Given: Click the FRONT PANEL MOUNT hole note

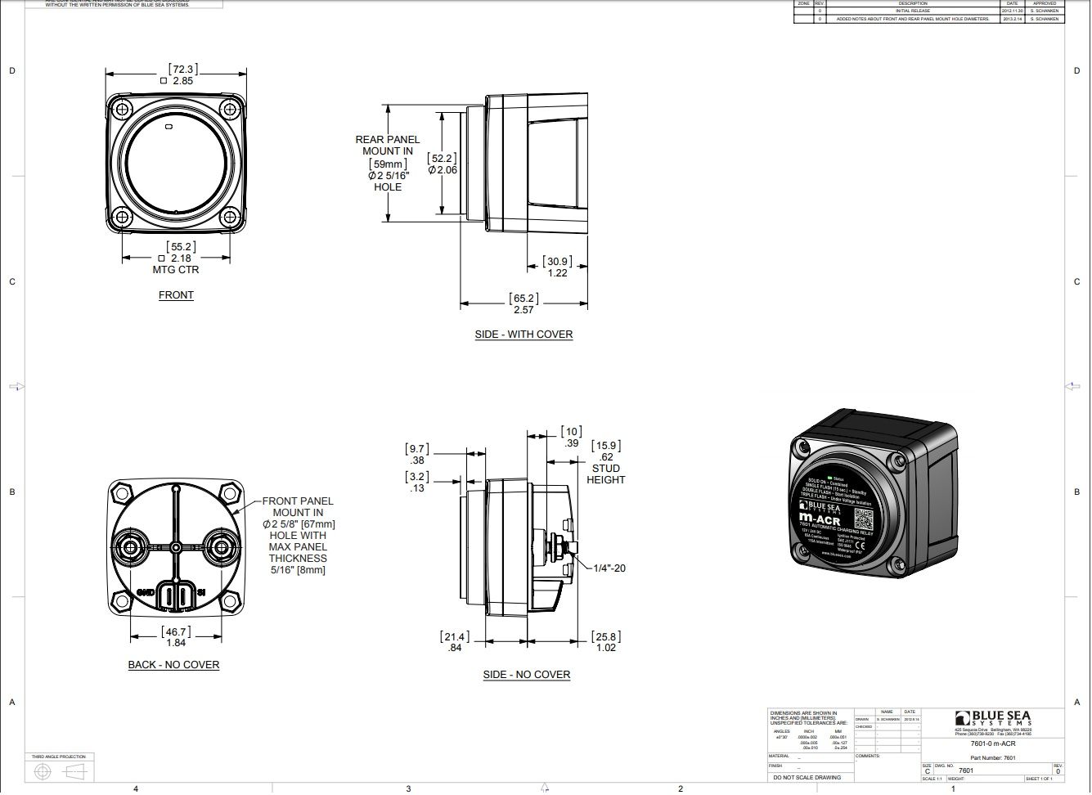Looking at the screenshot, I should (298, 535).
